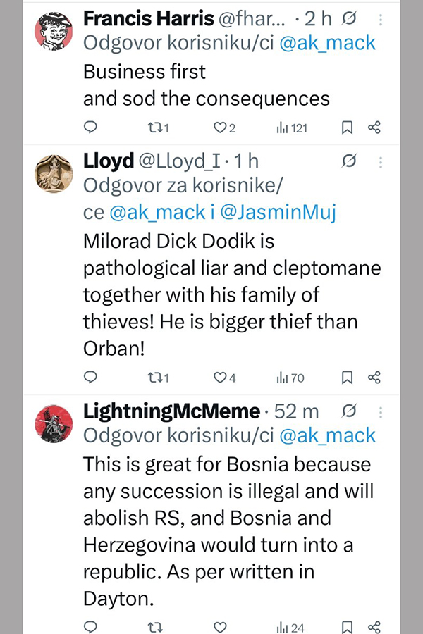This screenshot has width=423, height=634.
Task: Open Lloyd's profile avatar
Action: (54, 173)
